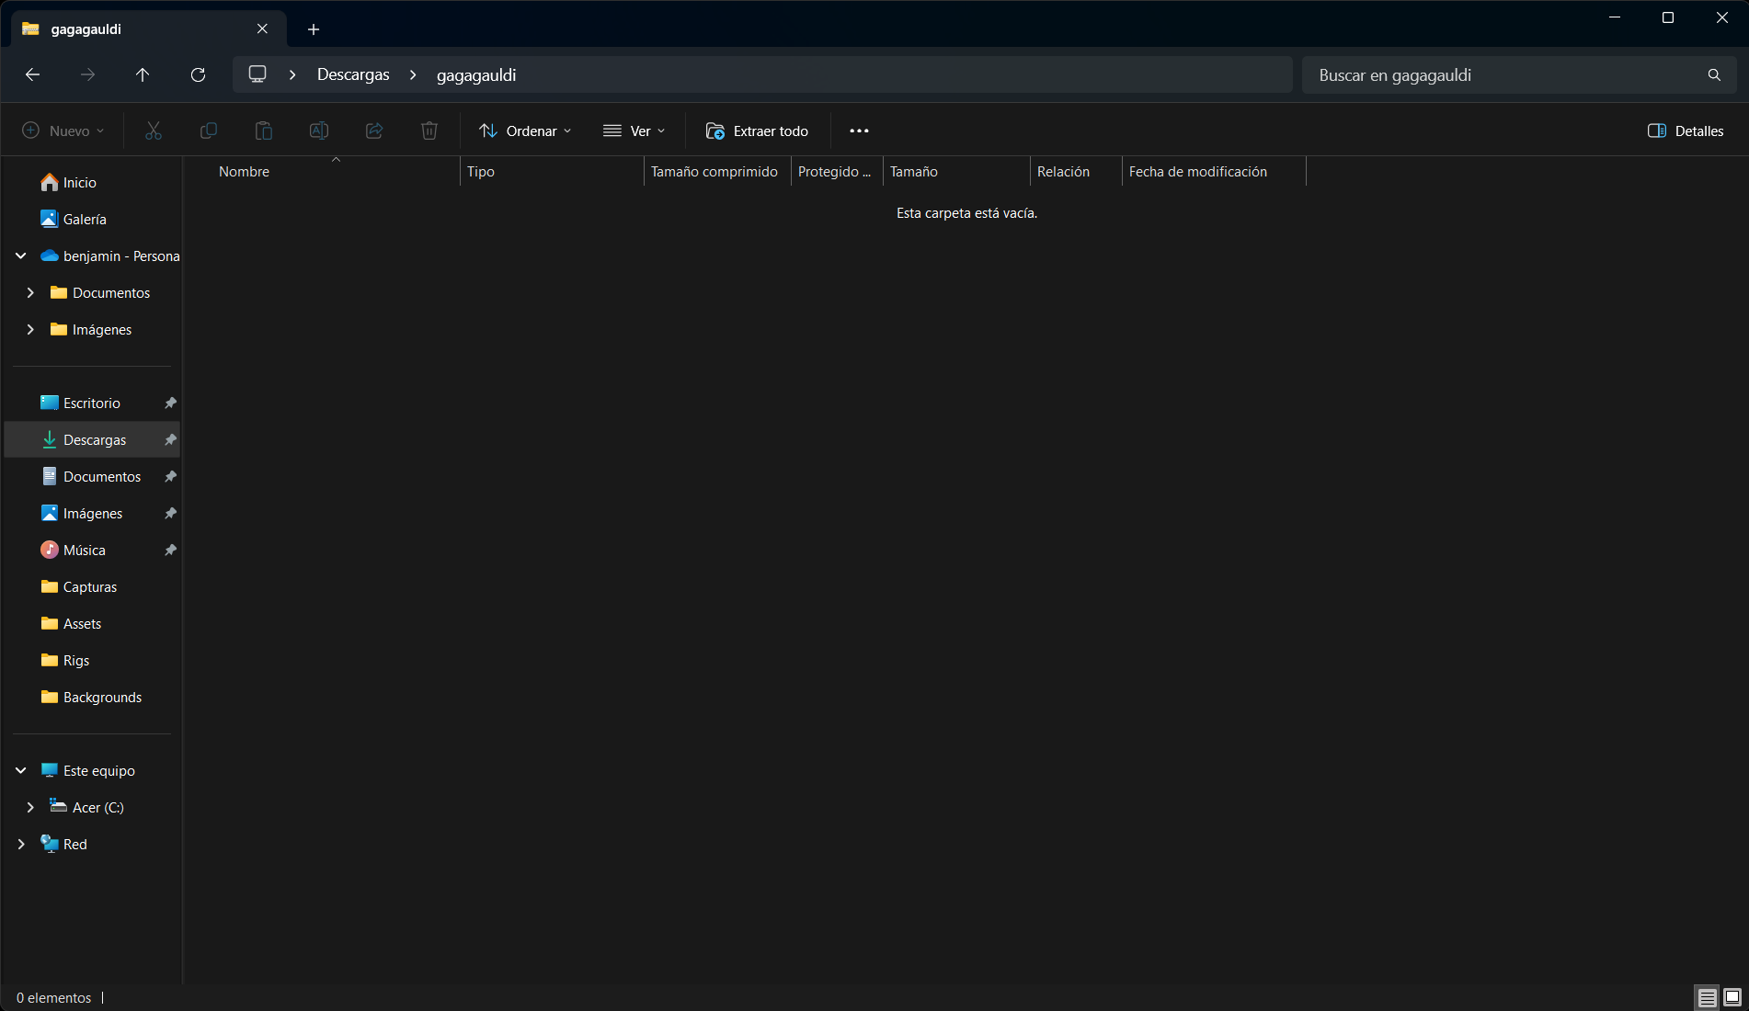The image size is (1749, 1011).
Task: Sort by the Protegido column header
Action: [837, 172]
